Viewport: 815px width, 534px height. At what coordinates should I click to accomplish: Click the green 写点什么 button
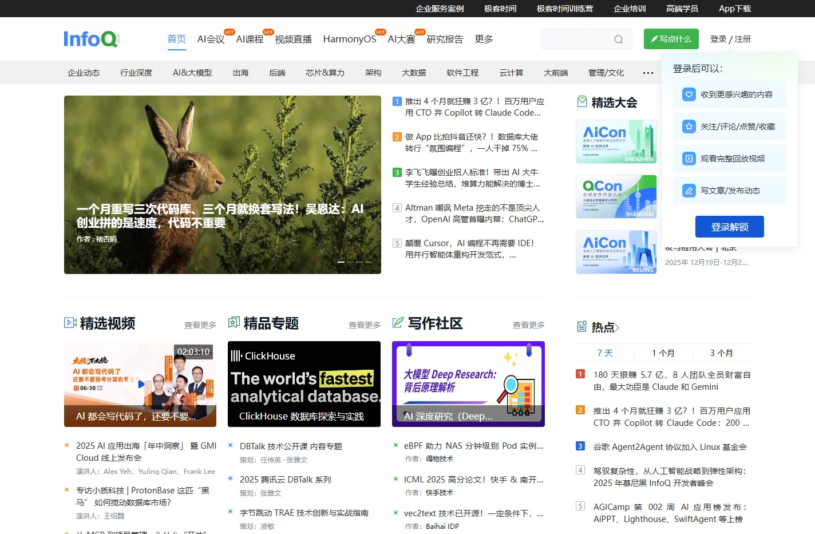[x=671, y=39]
